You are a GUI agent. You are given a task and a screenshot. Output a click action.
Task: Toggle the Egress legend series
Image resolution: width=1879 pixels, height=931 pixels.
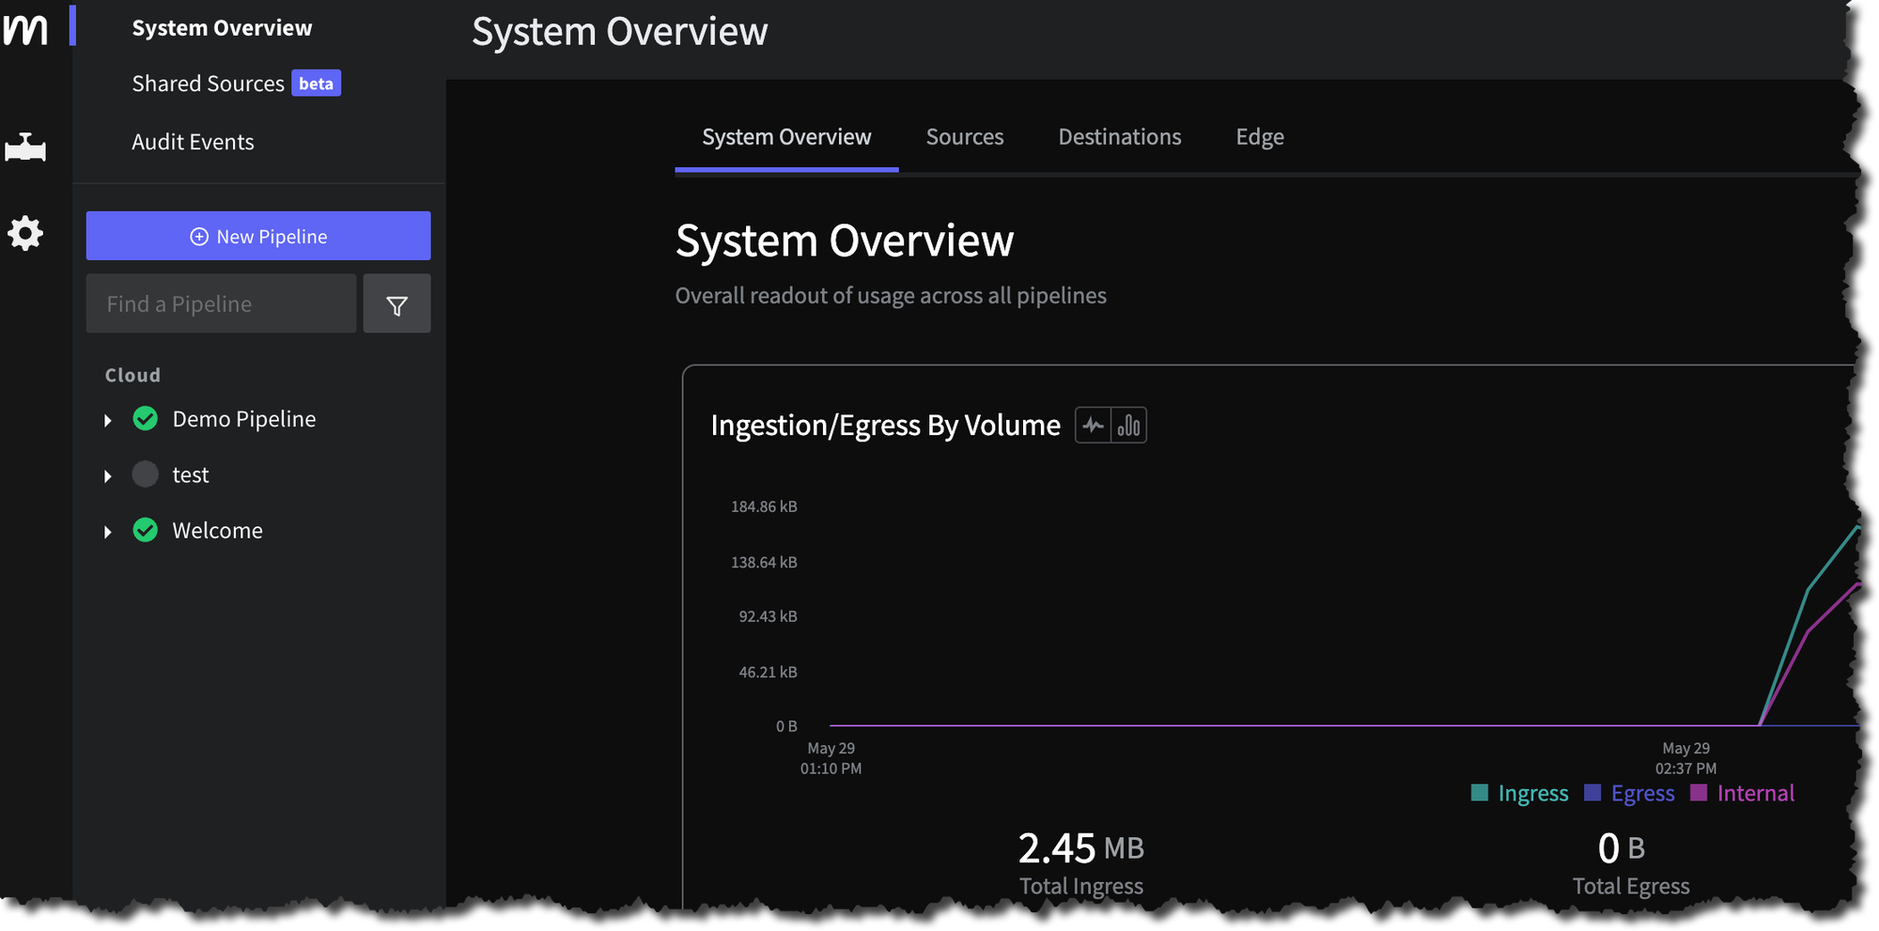coord(1630,794)
